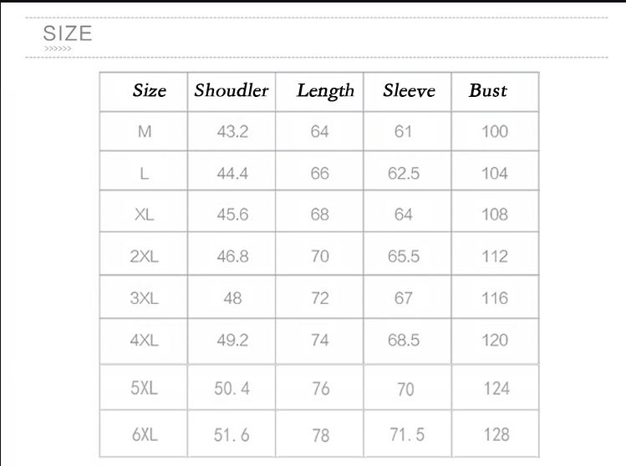Select the Shoudler column header

tap(232, 91)
